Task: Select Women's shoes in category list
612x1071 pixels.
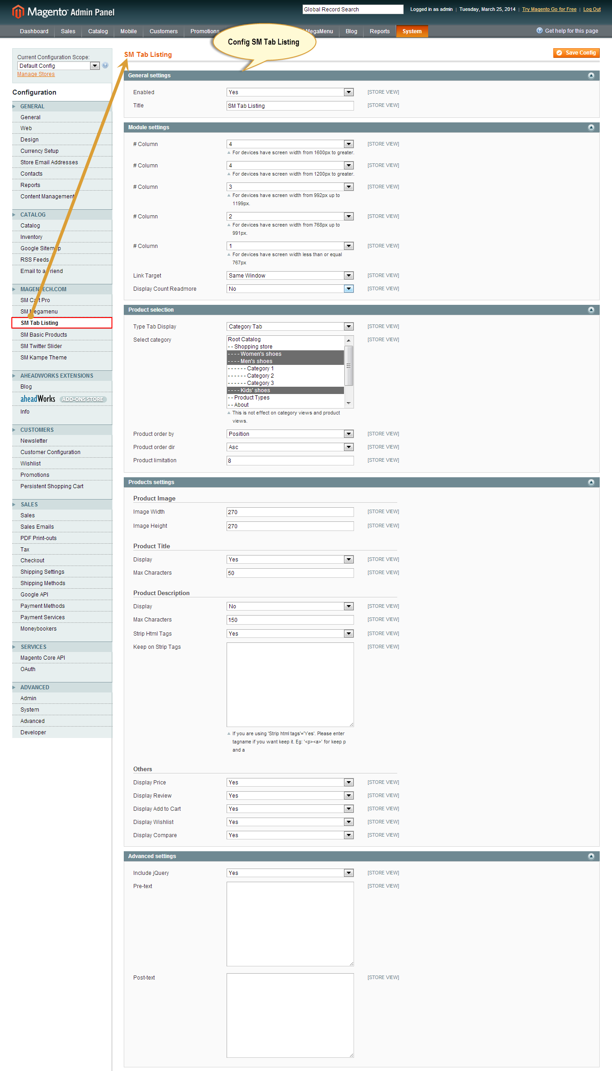Action: pos(285,354)
